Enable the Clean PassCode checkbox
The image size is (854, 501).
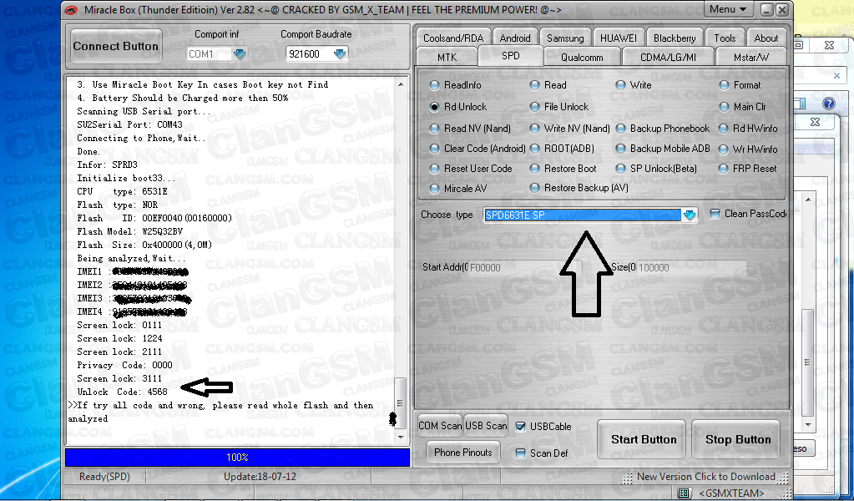click(x=715, y=214)
